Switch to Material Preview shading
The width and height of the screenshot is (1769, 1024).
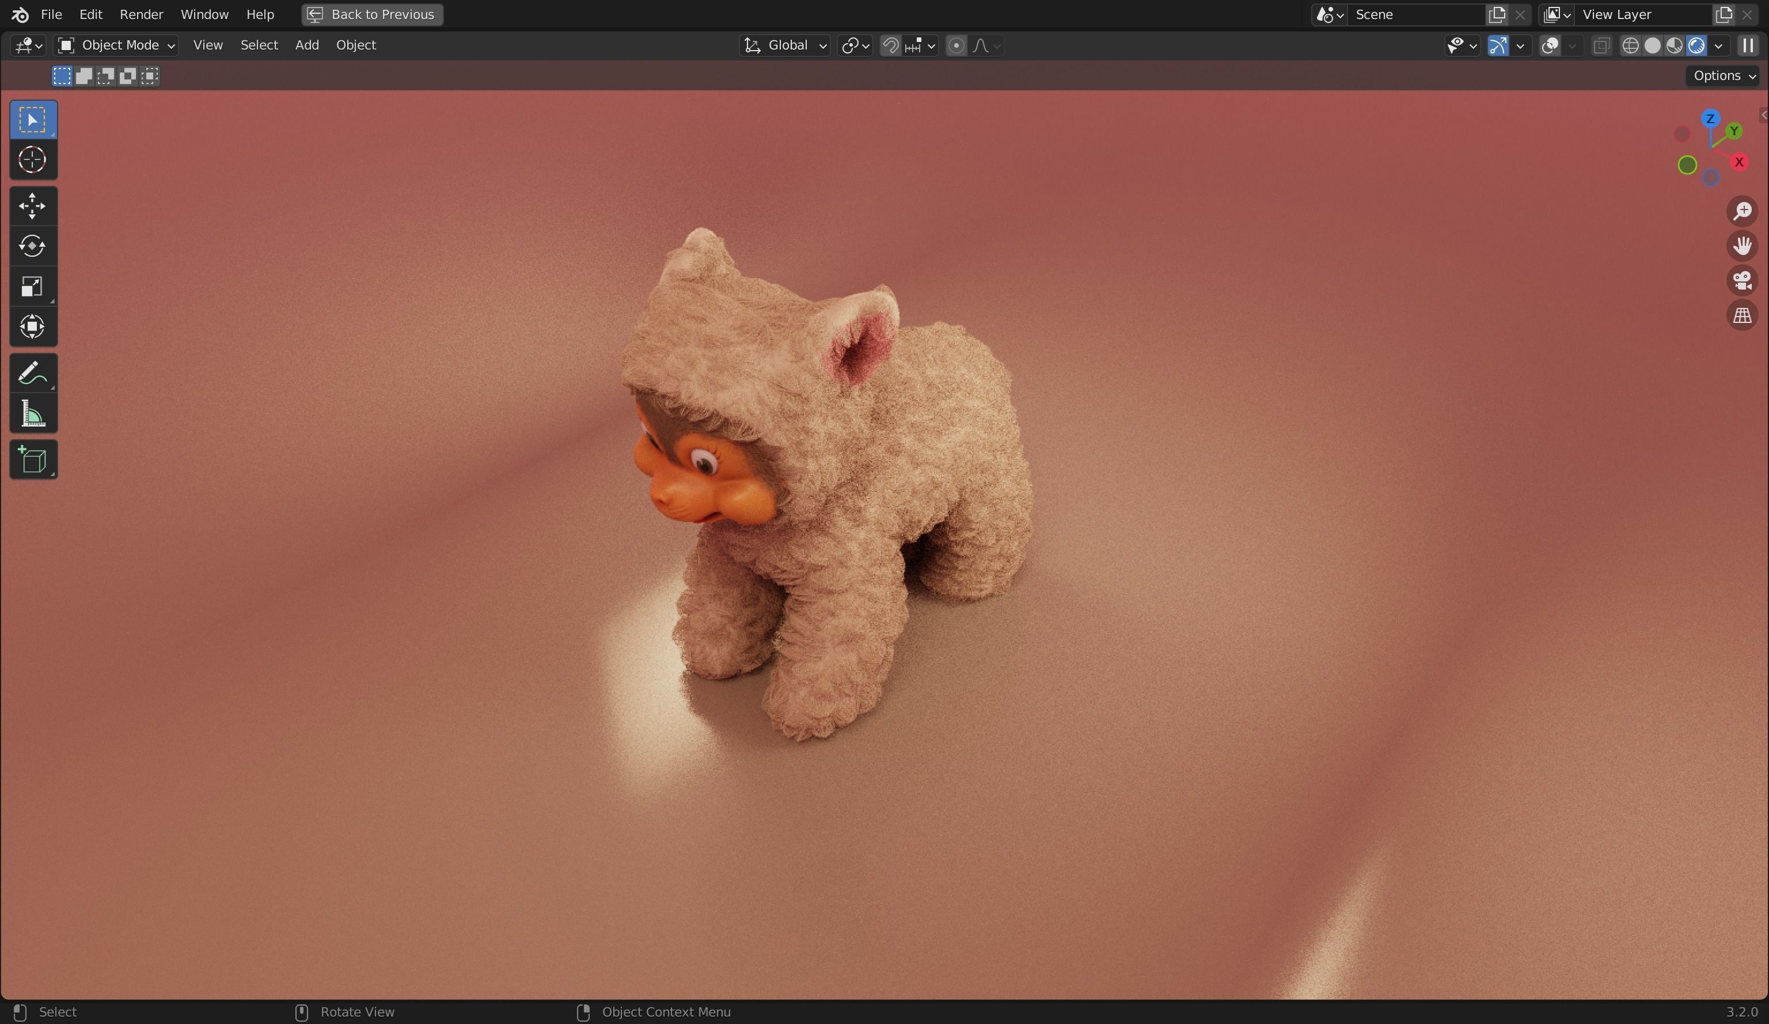click(1674, 45)
